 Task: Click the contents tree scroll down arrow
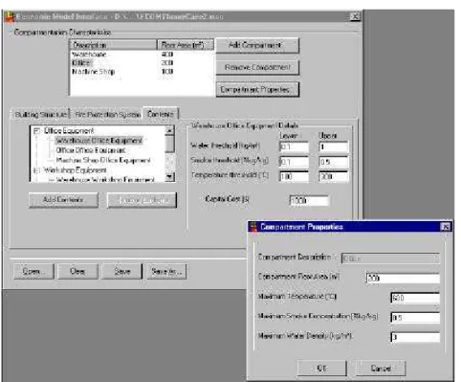tap(170, 177)
